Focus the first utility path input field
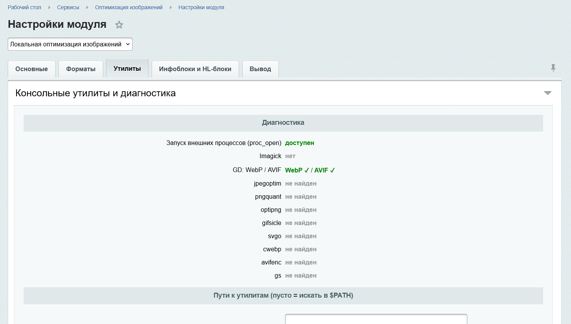Screen dimensions: 571x324 point(376,319)
